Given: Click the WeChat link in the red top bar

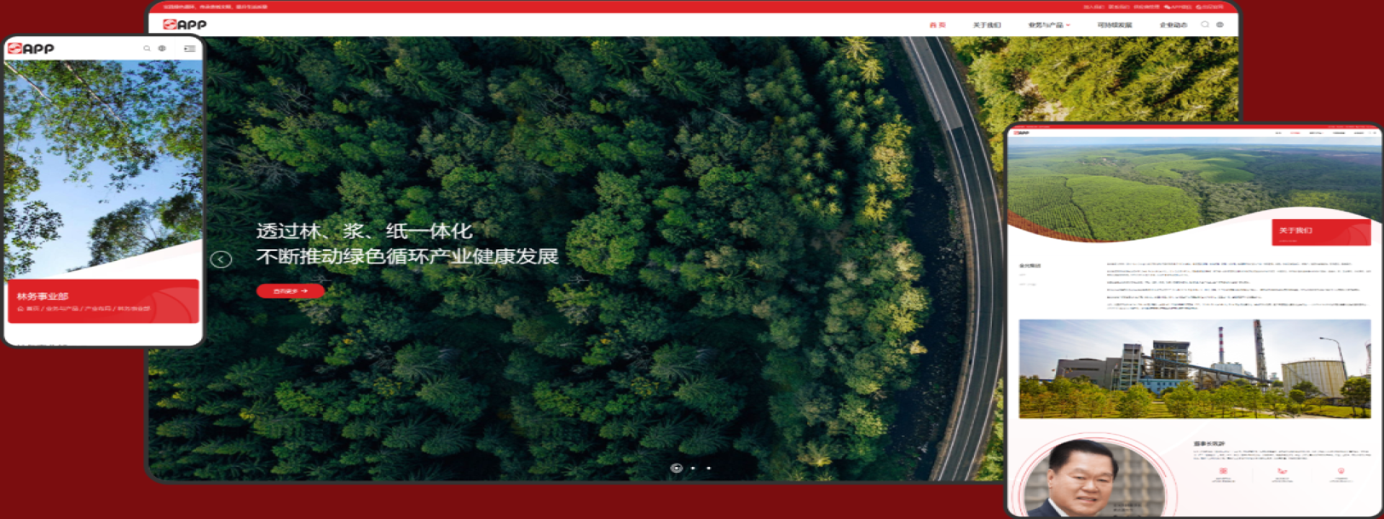Looking at the screenshot, I should [1177, 6].
